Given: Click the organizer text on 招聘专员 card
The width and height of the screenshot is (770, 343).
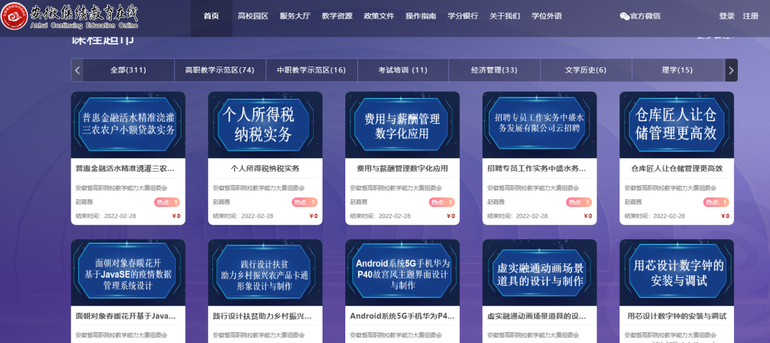Looking at the screenshot, I should 533,188.
